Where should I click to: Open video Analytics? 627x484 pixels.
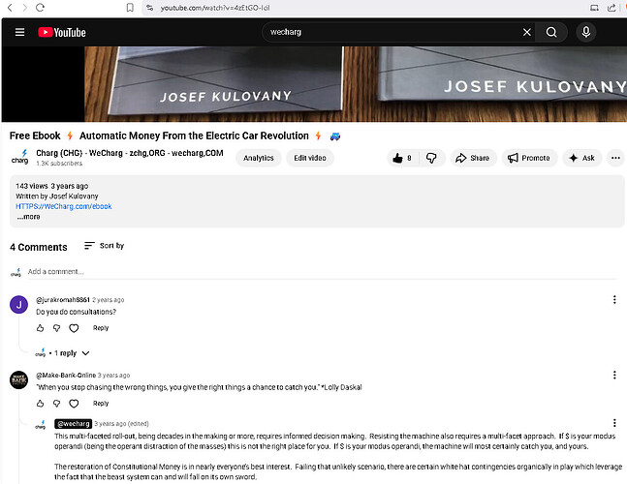(x=259, y=158)
